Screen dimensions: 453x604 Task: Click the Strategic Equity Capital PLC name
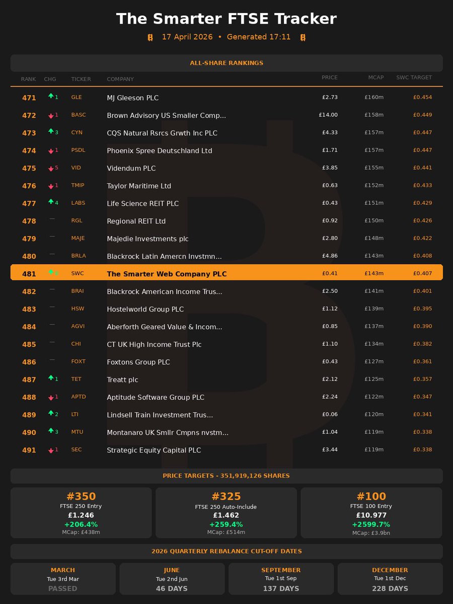click(154, 450)
